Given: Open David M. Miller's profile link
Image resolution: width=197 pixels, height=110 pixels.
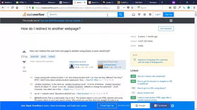Looking at the screenshot, I should click(x=92, y=80).
